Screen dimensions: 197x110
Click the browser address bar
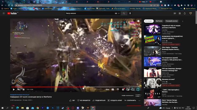(83, 5)
